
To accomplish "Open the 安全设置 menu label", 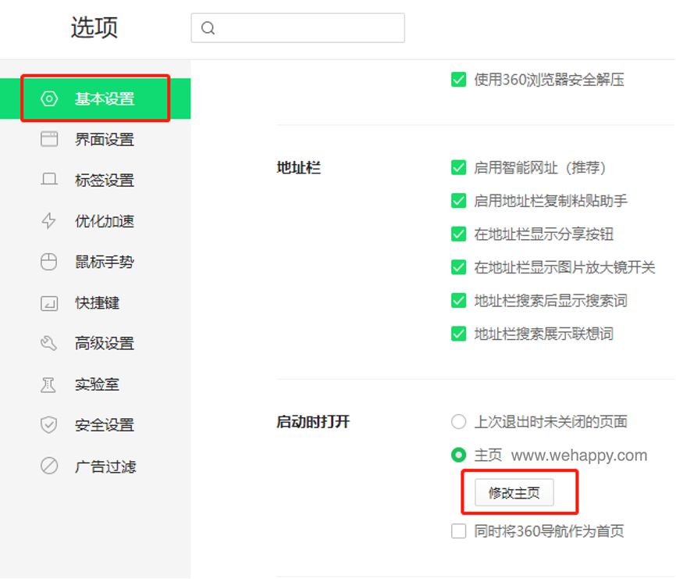I will point(105,425).
